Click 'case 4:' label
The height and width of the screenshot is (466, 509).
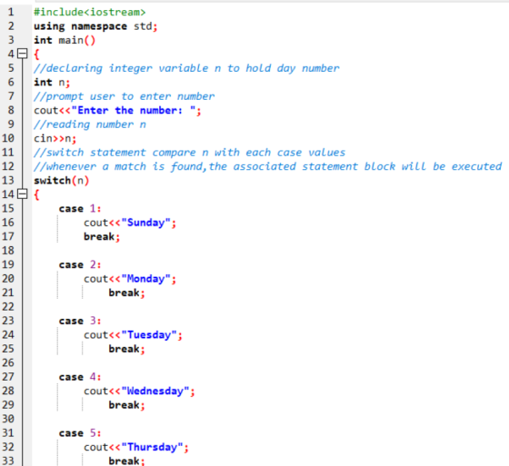[80, 377]
